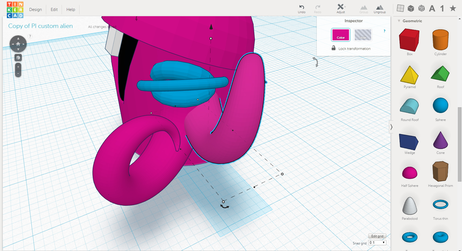The height and width of the screenshot is (251, 462).
Task: Open the shape generators icon
Action: pos(421,9)
